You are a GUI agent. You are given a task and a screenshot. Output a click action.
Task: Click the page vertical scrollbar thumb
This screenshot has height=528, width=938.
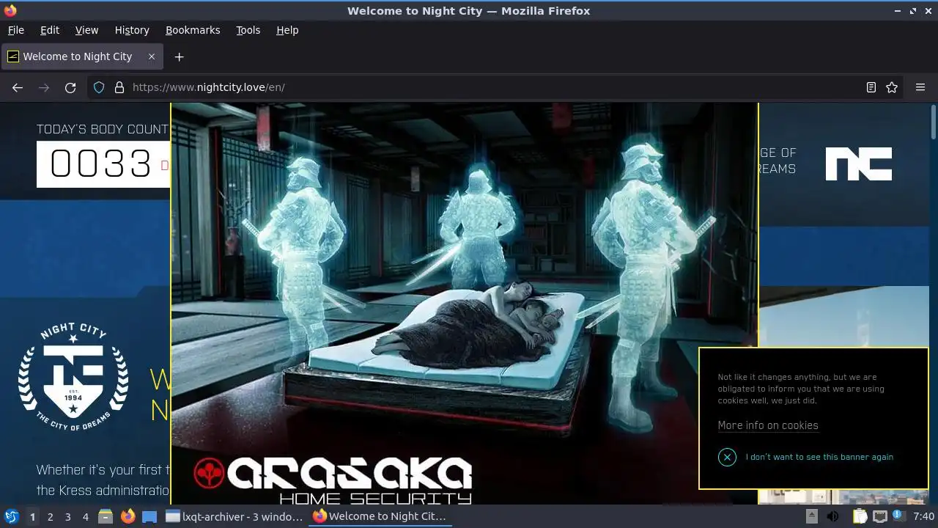point(934,122)
